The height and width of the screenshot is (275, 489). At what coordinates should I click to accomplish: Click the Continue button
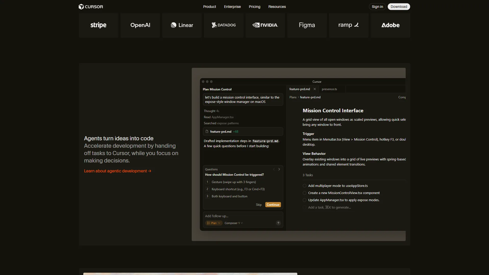pos(273,205)
